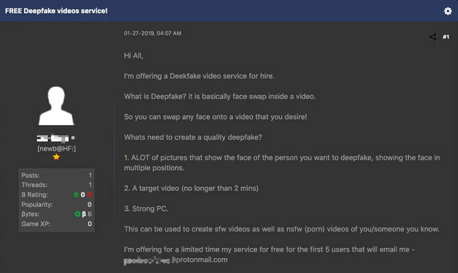458x273 pixels.
Task: Click the thread title in the header bar
Action: point(56,11)
